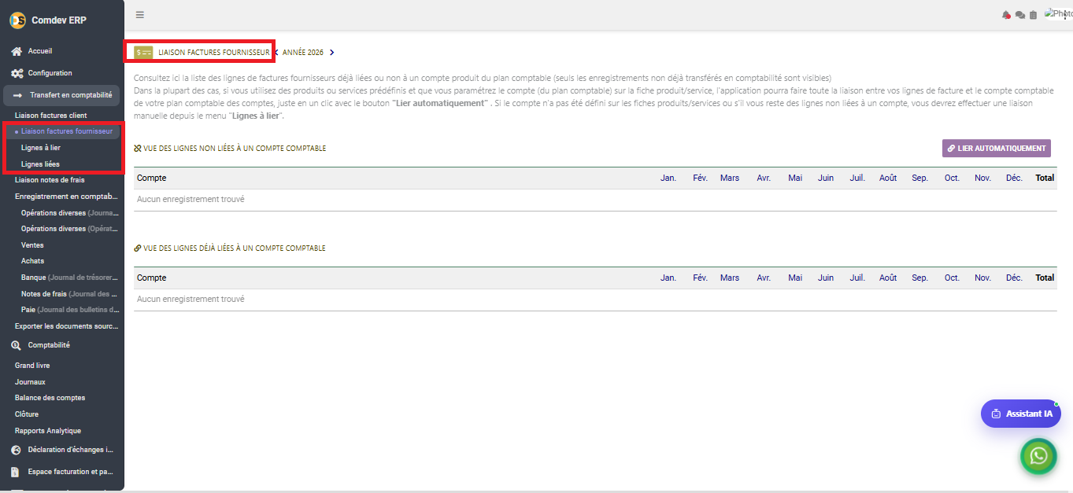Click the clipboard tasks icon
The width and height of the screenshot is (1073, 493).
tap(1034, 15)
